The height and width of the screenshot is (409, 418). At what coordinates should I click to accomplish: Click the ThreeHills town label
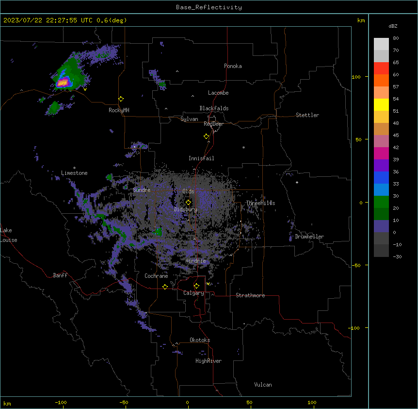(260, 203)
